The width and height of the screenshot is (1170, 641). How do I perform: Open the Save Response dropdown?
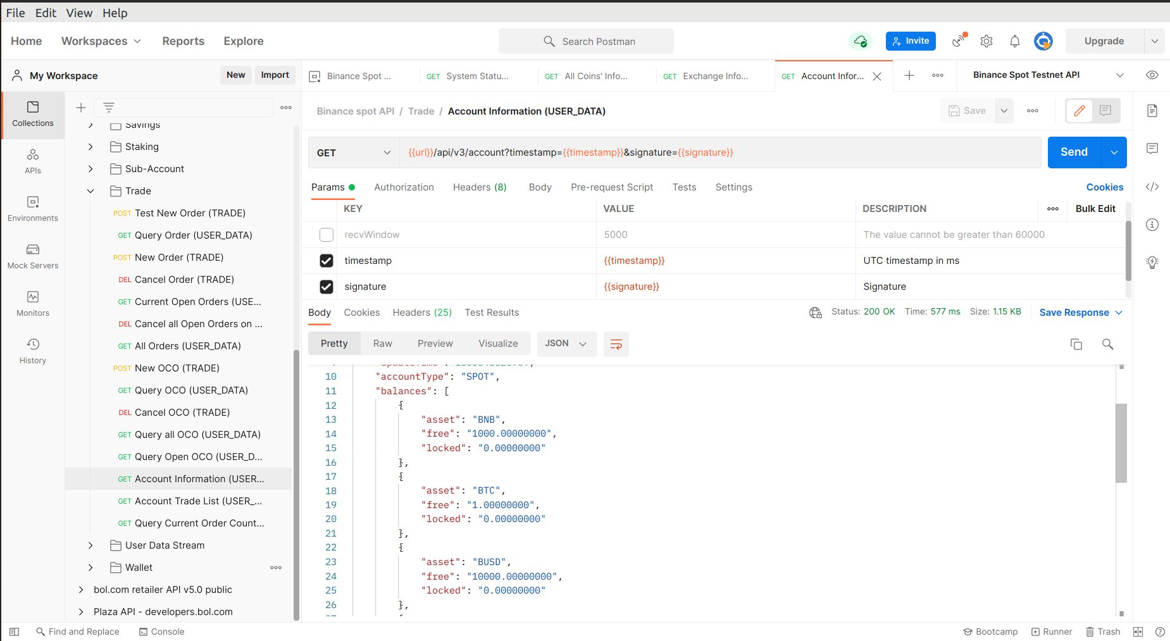point(1081,313)
